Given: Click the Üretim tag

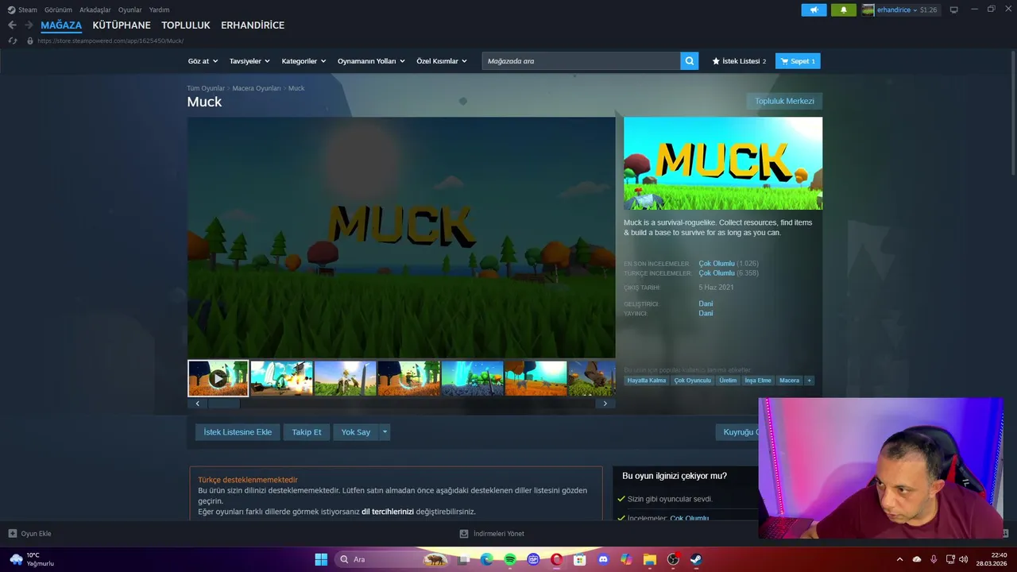Looking at the screenshot, I should pyautogui.click(x=728, y=381).
